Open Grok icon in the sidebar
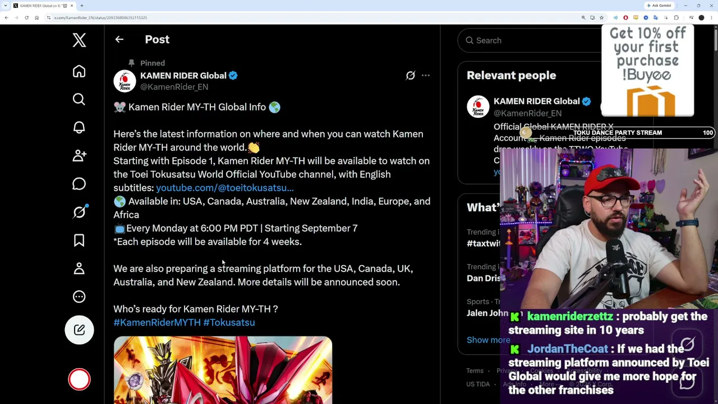Viewport: 718px width, 404px height. pos(79,212)
